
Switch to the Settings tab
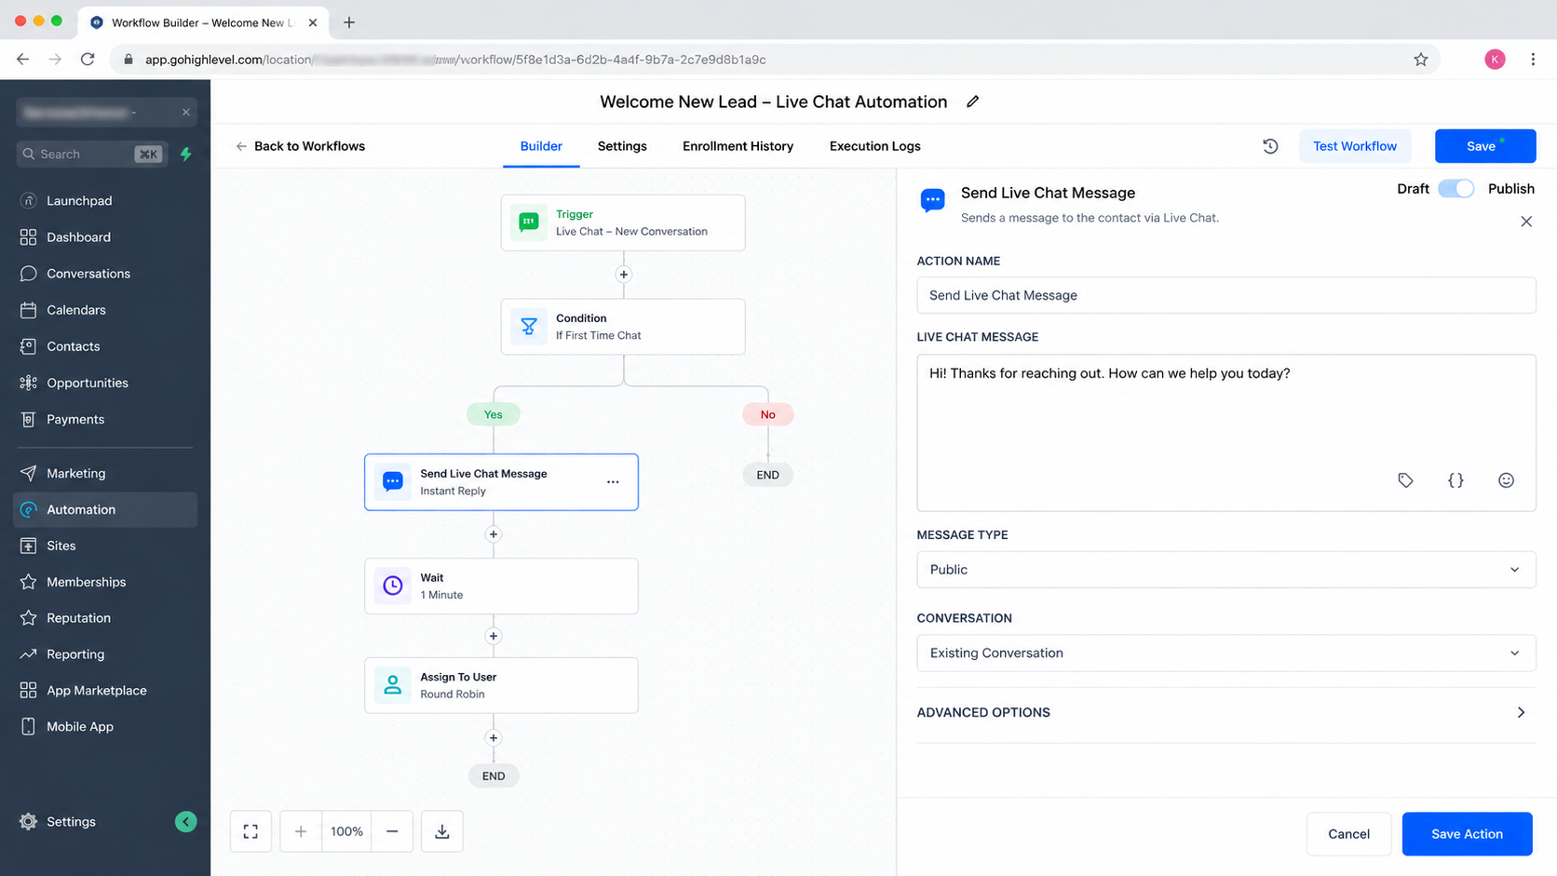click(622, 146)
